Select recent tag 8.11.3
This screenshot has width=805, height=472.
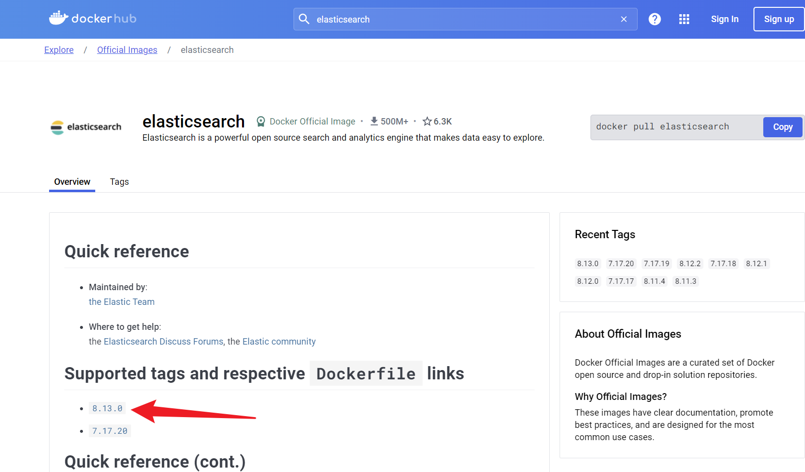[686, 281]
